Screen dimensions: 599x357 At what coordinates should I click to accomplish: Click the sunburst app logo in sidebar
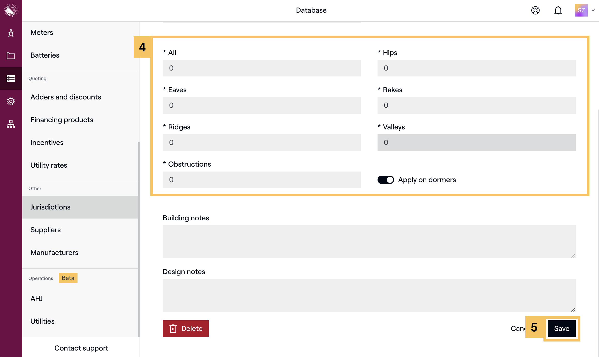tap(11, 10)
